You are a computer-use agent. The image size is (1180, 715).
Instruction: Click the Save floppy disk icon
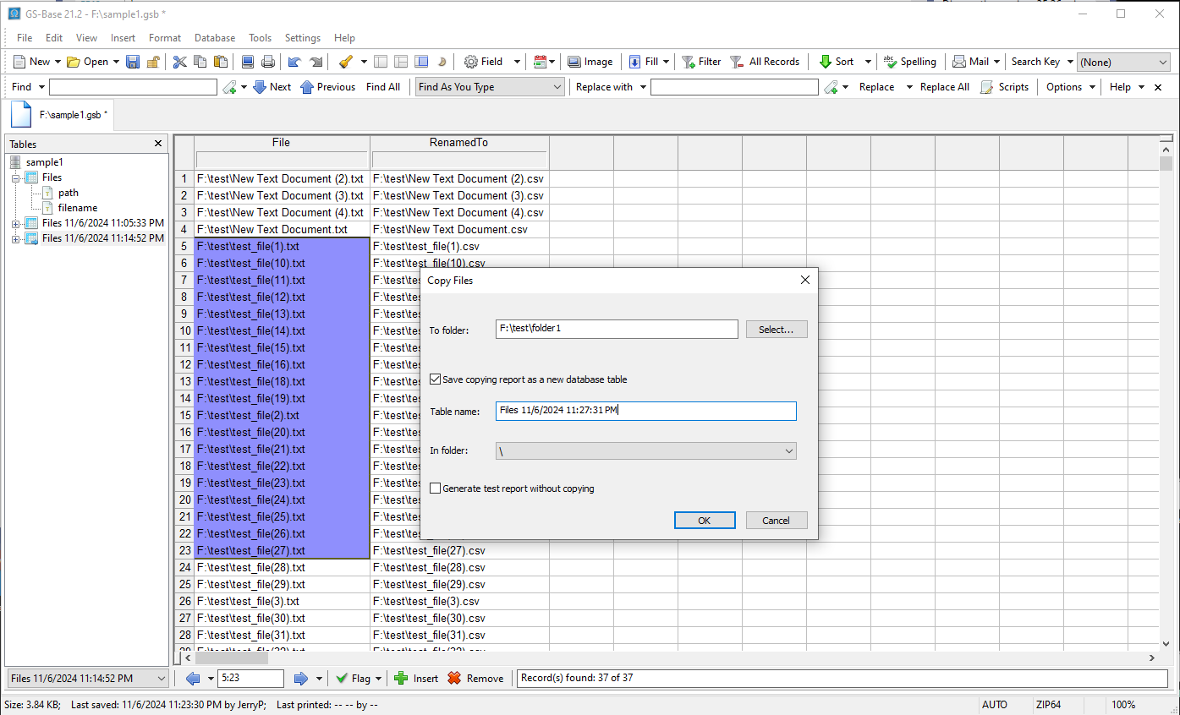coord(133,62)
